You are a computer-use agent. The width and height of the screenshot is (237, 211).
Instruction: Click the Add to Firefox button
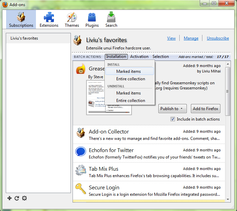pos(205,108)
